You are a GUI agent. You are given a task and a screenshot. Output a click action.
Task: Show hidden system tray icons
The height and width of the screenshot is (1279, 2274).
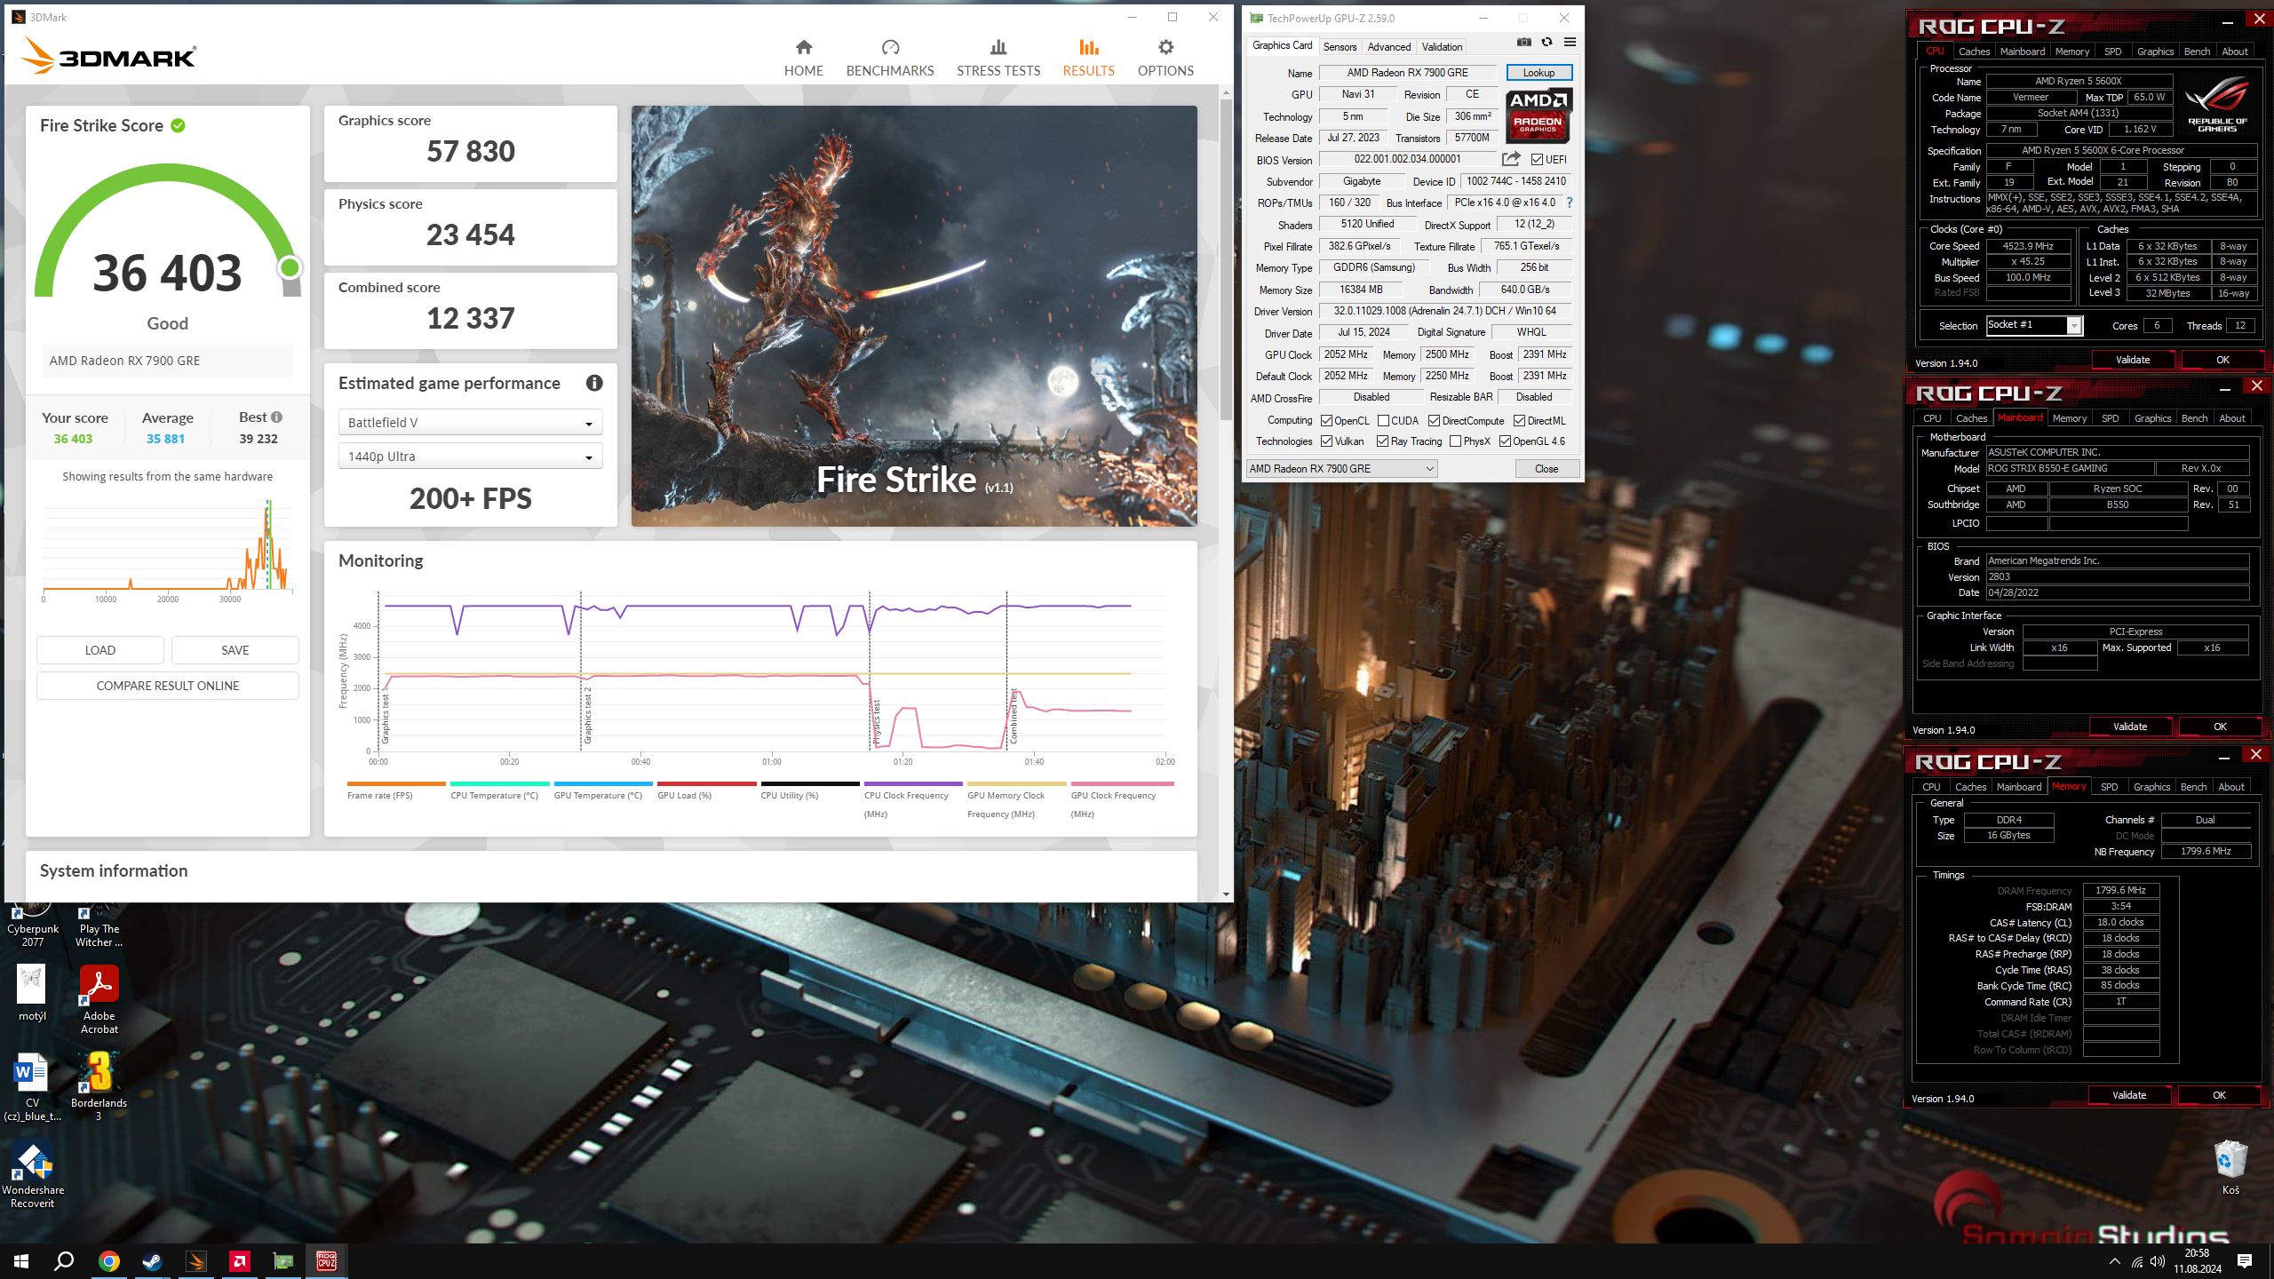tap(2114, 1261)
